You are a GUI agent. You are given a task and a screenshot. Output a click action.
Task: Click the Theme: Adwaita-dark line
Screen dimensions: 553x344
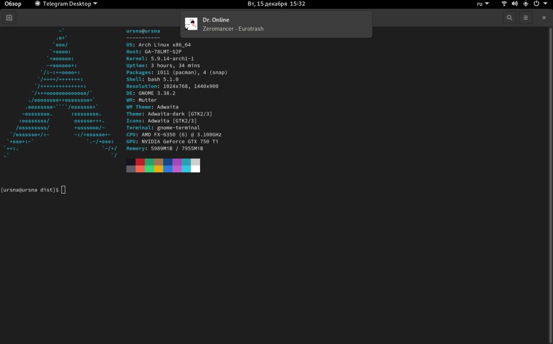pyautogui.click(x=169, y=114)
